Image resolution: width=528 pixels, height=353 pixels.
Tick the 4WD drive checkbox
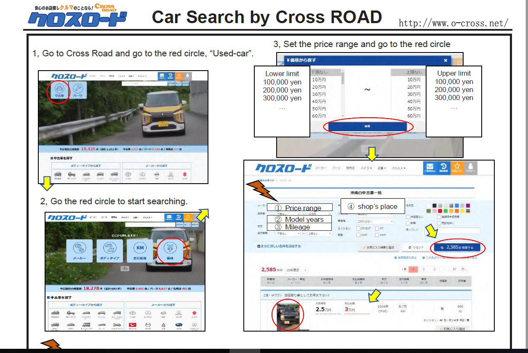click(377, 235)
